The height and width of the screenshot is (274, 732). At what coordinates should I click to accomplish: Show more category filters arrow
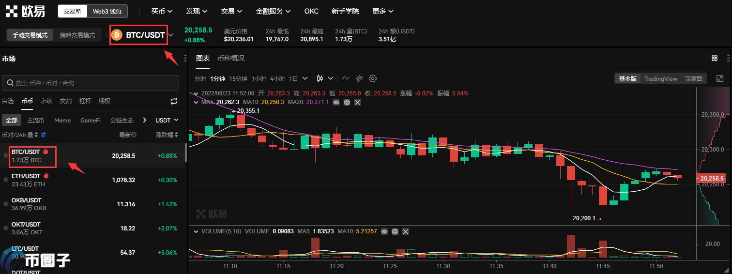tap(144, 120)
